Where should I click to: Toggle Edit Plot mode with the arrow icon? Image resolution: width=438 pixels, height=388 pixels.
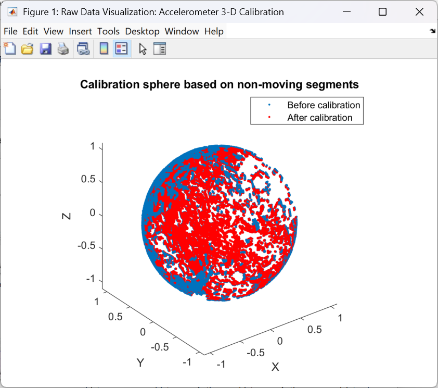143,48
